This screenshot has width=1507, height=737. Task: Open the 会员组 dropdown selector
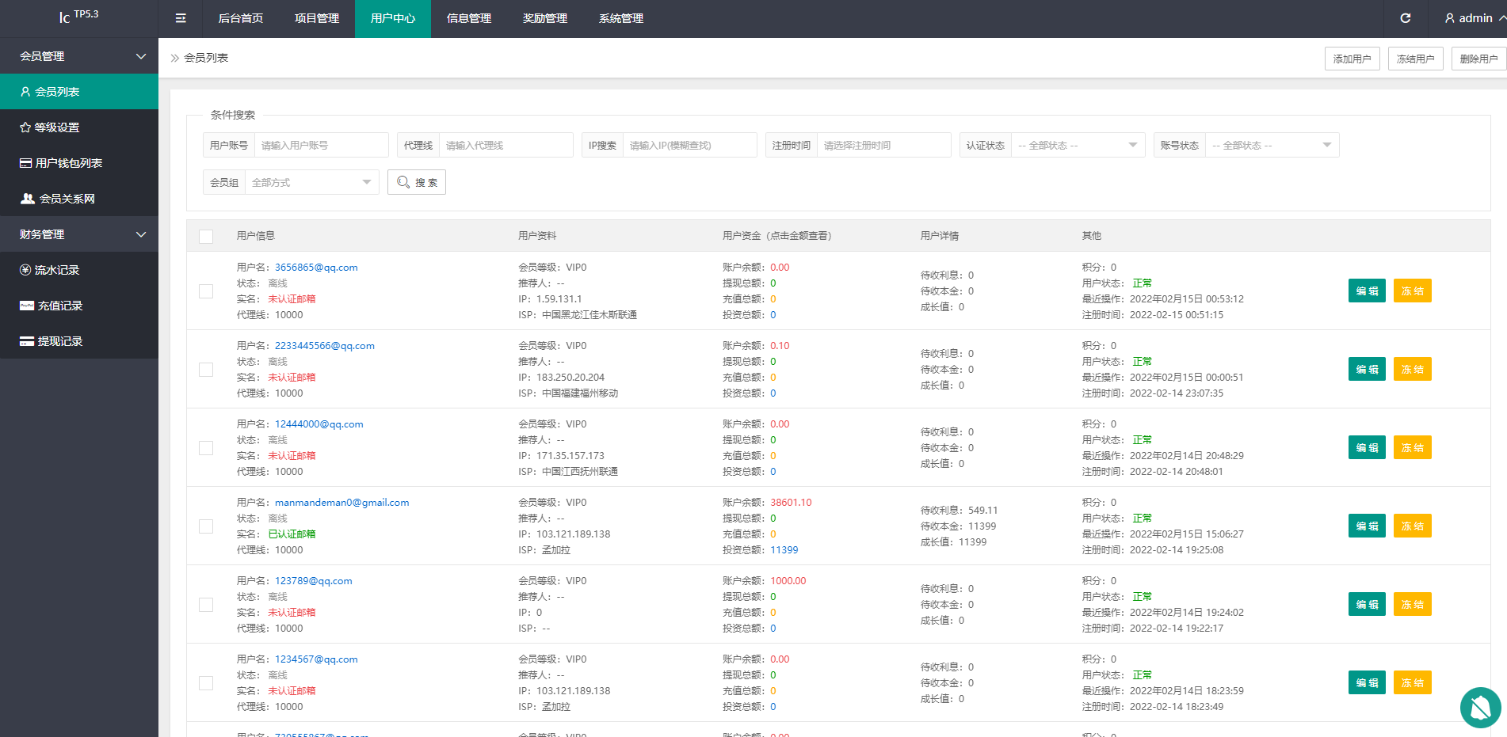tap(311, 183)
